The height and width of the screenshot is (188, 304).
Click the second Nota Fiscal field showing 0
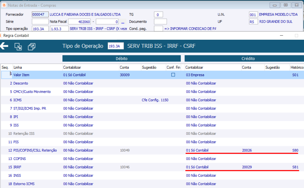pos(107,22)
